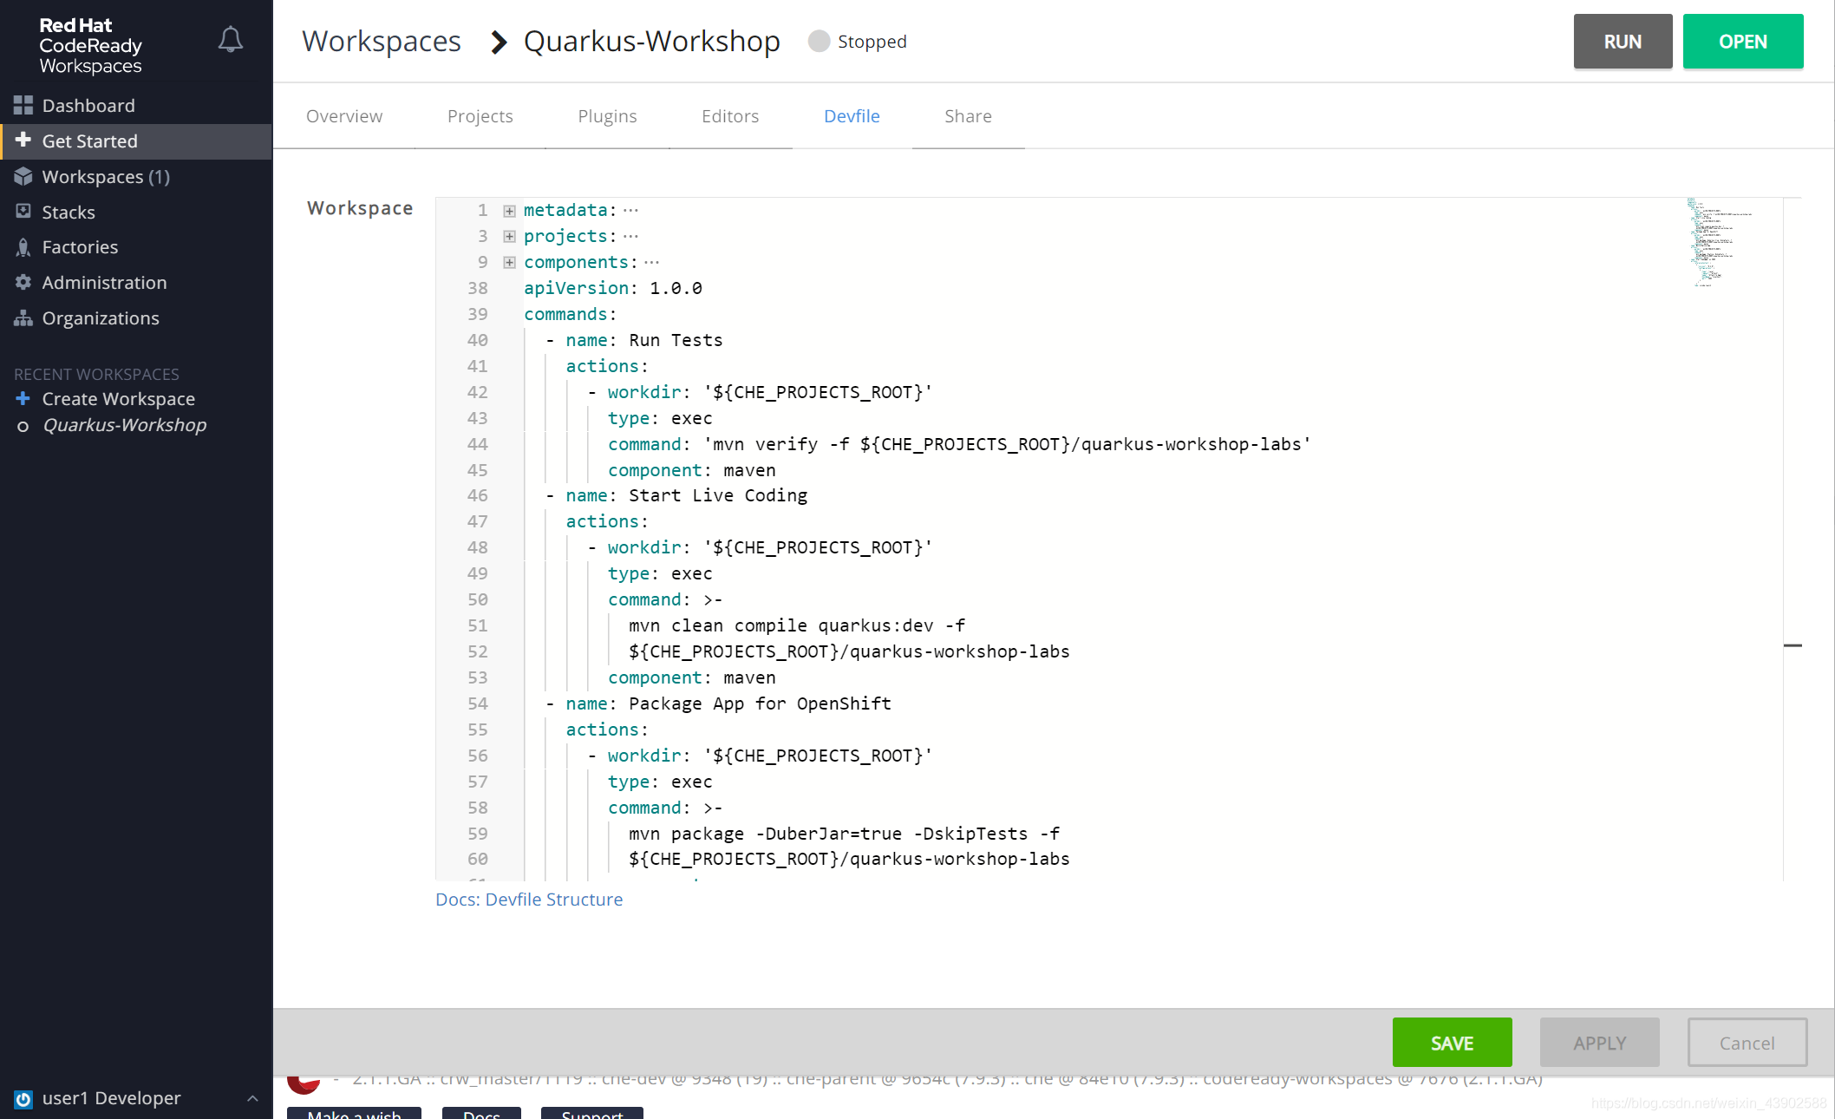Open Workspaces (1) in the sidebar
The height and width of the screenshot is (1119, 1835).
coord(136,177)
